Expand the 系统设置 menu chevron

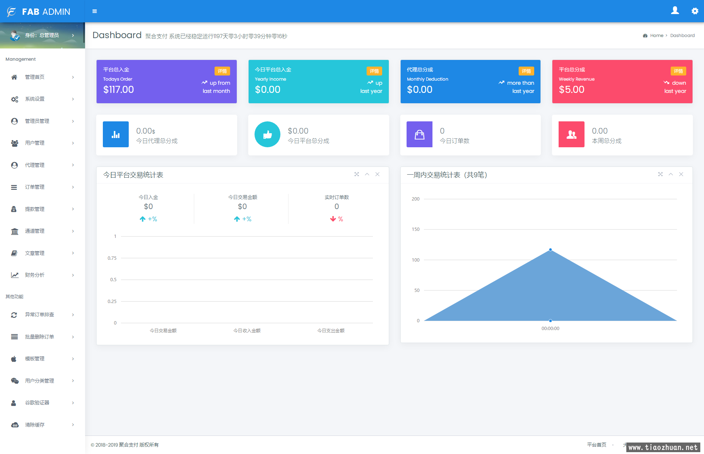[73, 99]
